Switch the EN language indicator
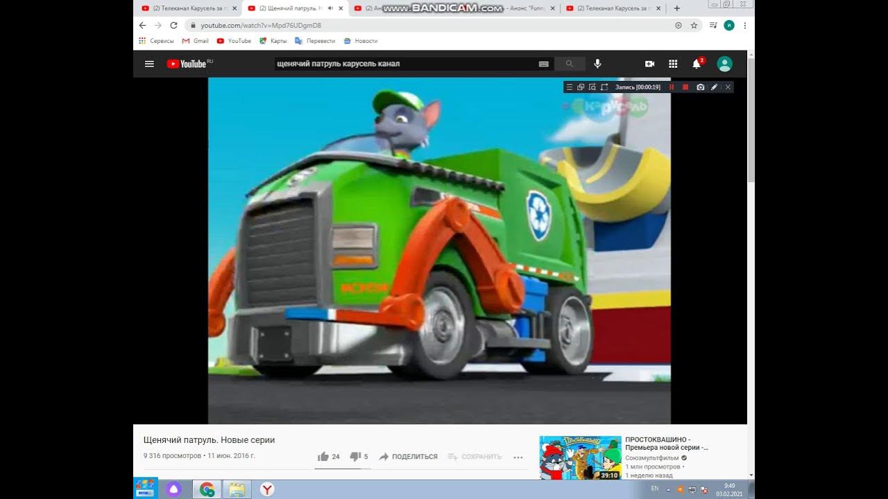Image resolution: width=888 pixels, height=499 pixels. coord(655,489)
